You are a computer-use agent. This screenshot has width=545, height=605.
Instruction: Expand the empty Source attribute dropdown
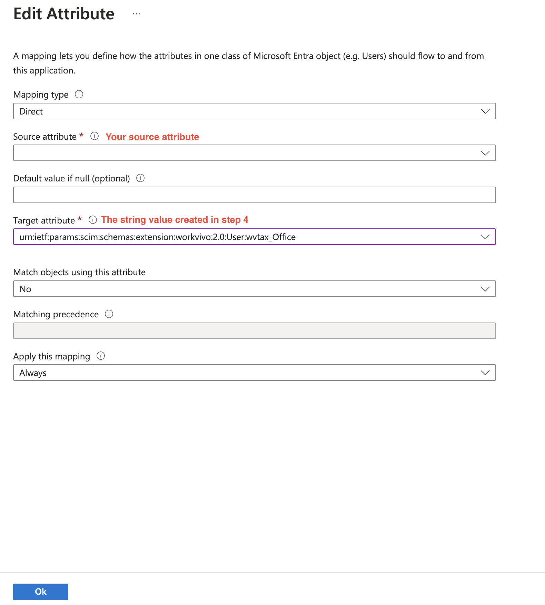click(x=255, y=153)
